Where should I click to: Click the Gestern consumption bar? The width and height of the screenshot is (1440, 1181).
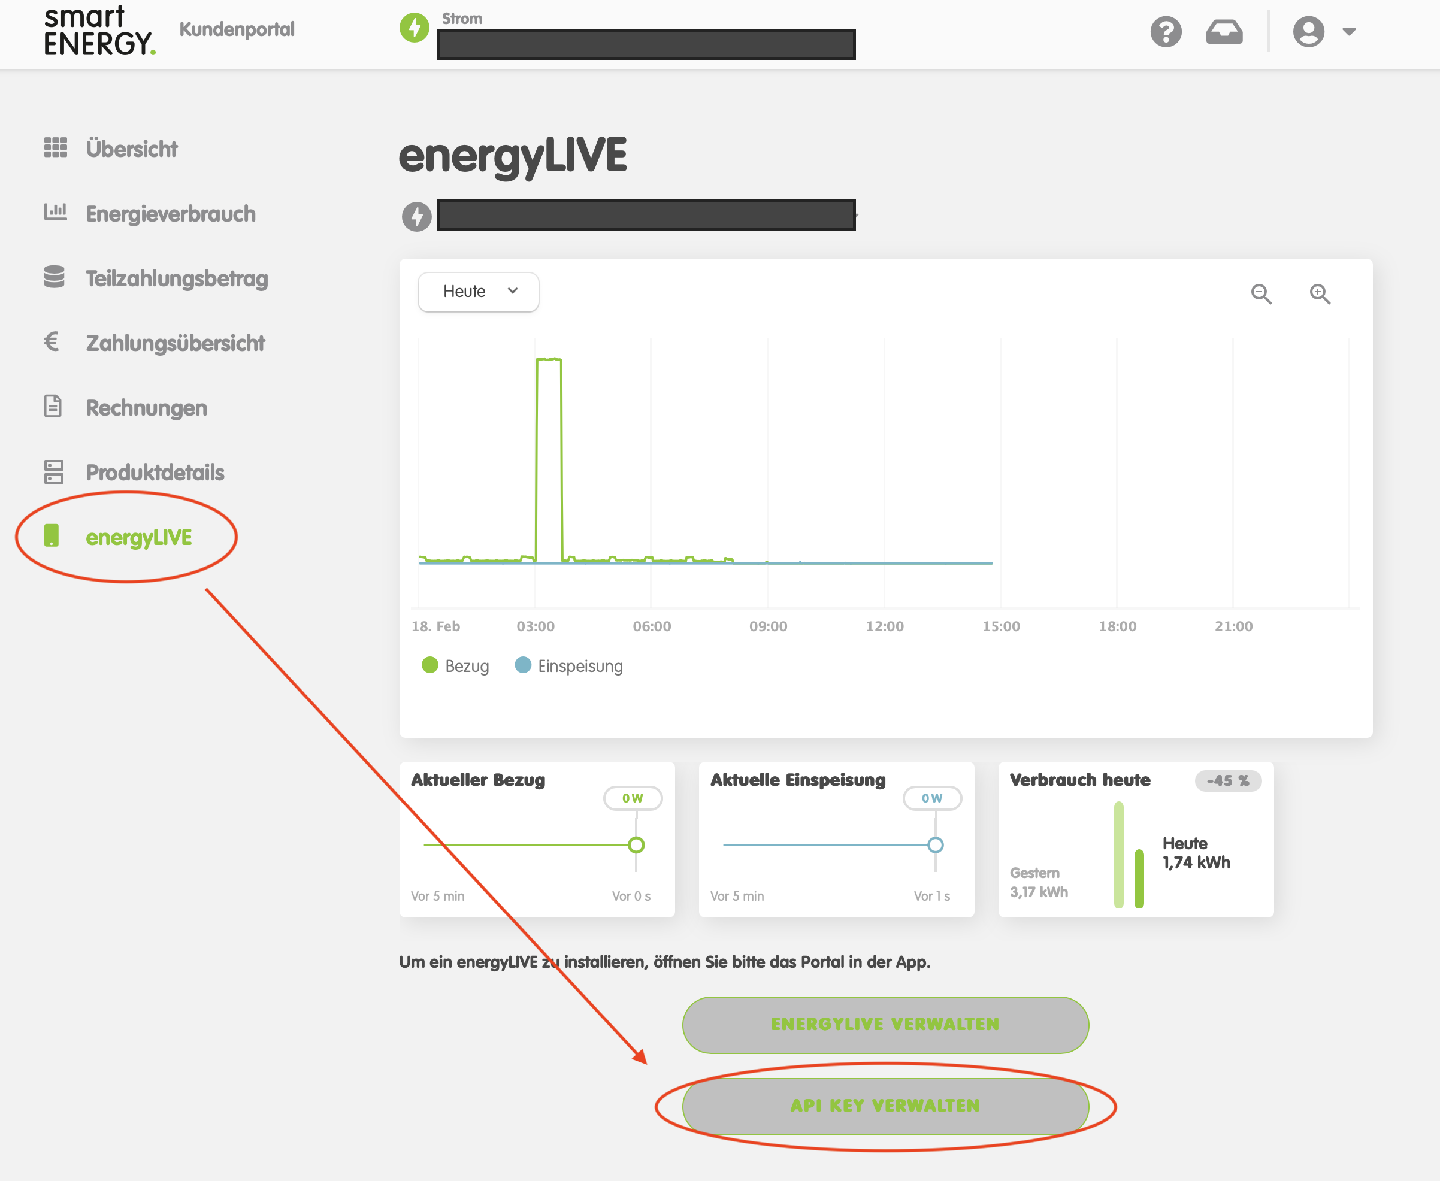coord(1118,855)
